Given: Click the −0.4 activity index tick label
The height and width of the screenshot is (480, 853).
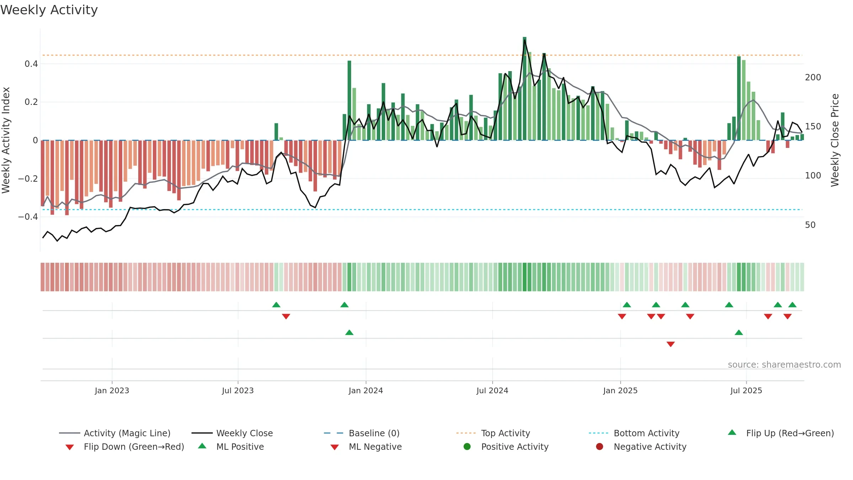Looking at the screenshot, I should click(x=28, y=217).
